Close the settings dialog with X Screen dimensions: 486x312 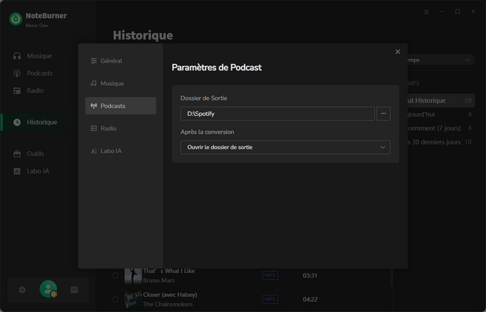(x=398, y=52)
